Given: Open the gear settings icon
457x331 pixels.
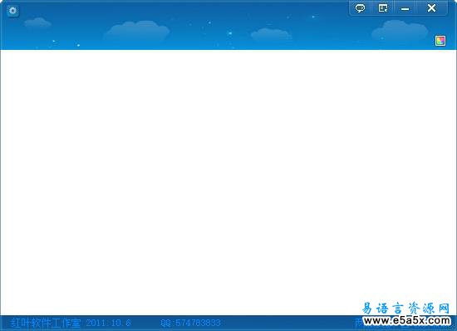Looking at the screenshot, I should pos(12,11).
